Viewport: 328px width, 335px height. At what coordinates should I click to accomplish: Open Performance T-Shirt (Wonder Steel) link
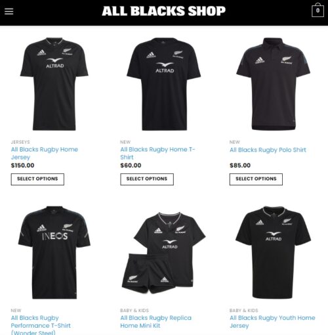point(41,325)
